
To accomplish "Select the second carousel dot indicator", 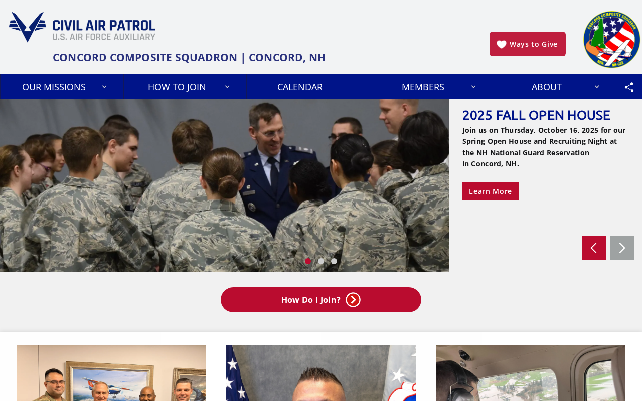I will (x=321, y=261).
